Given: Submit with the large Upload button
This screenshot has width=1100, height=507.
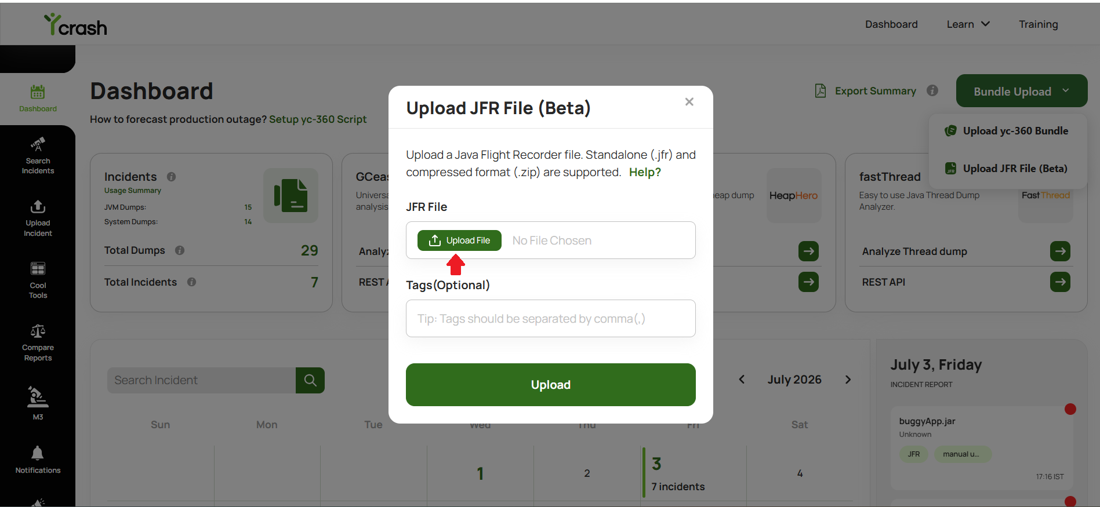Looking at the screenshot, I should 551,385.
